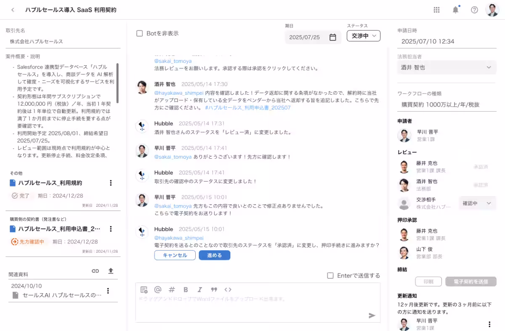Open the ステータス dropdown showing 交渉中
This screenshot has width=505, height=331.
[x=363, y=36]
